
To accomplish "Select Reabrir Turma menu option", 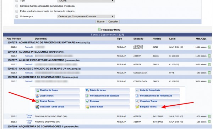I will point(57,101).
